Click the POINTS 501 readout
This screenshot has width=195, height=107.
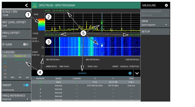tap(134, 67)
